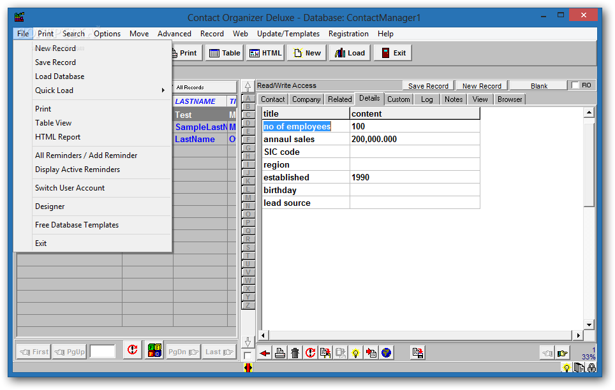The width and height of the screenshot is (615, 390).
Task: Click the '200,000.000' content cell
Action: pyautogui.click(x=415, y=139)
